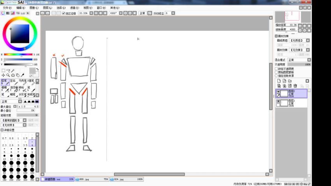Select the 马克笔 (marker) brush tool
This screenshot has width=331, height=186.
(22, 82)
